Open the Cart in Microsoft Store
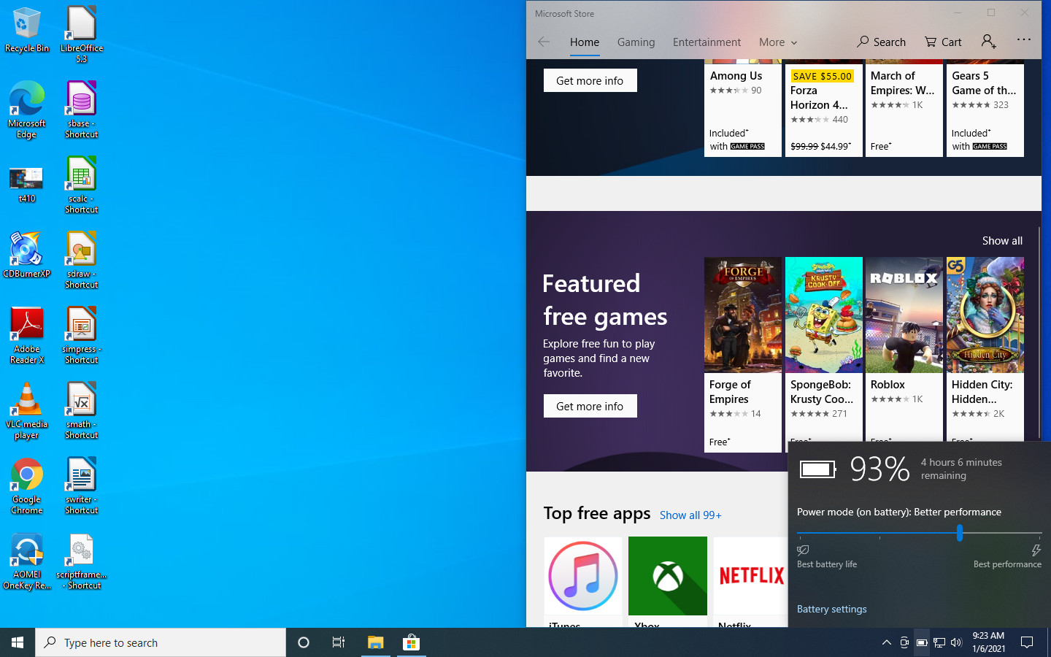This screenshot has width=1051, height=657. (943, 42)
